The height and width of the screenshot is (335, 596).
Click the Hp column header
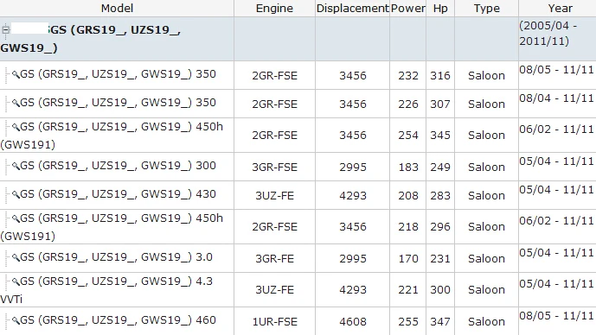440,9
